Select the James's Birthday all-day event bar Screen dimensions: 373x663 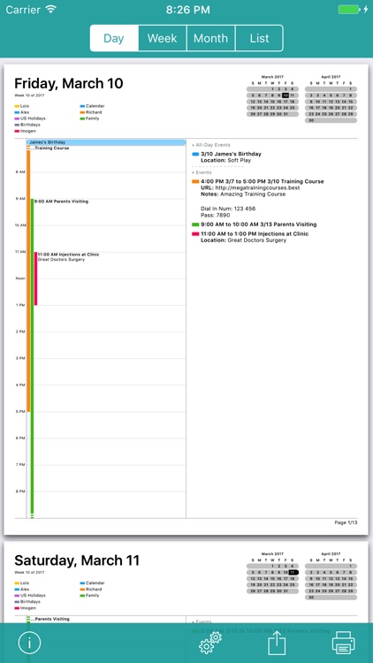pos(106,142)
